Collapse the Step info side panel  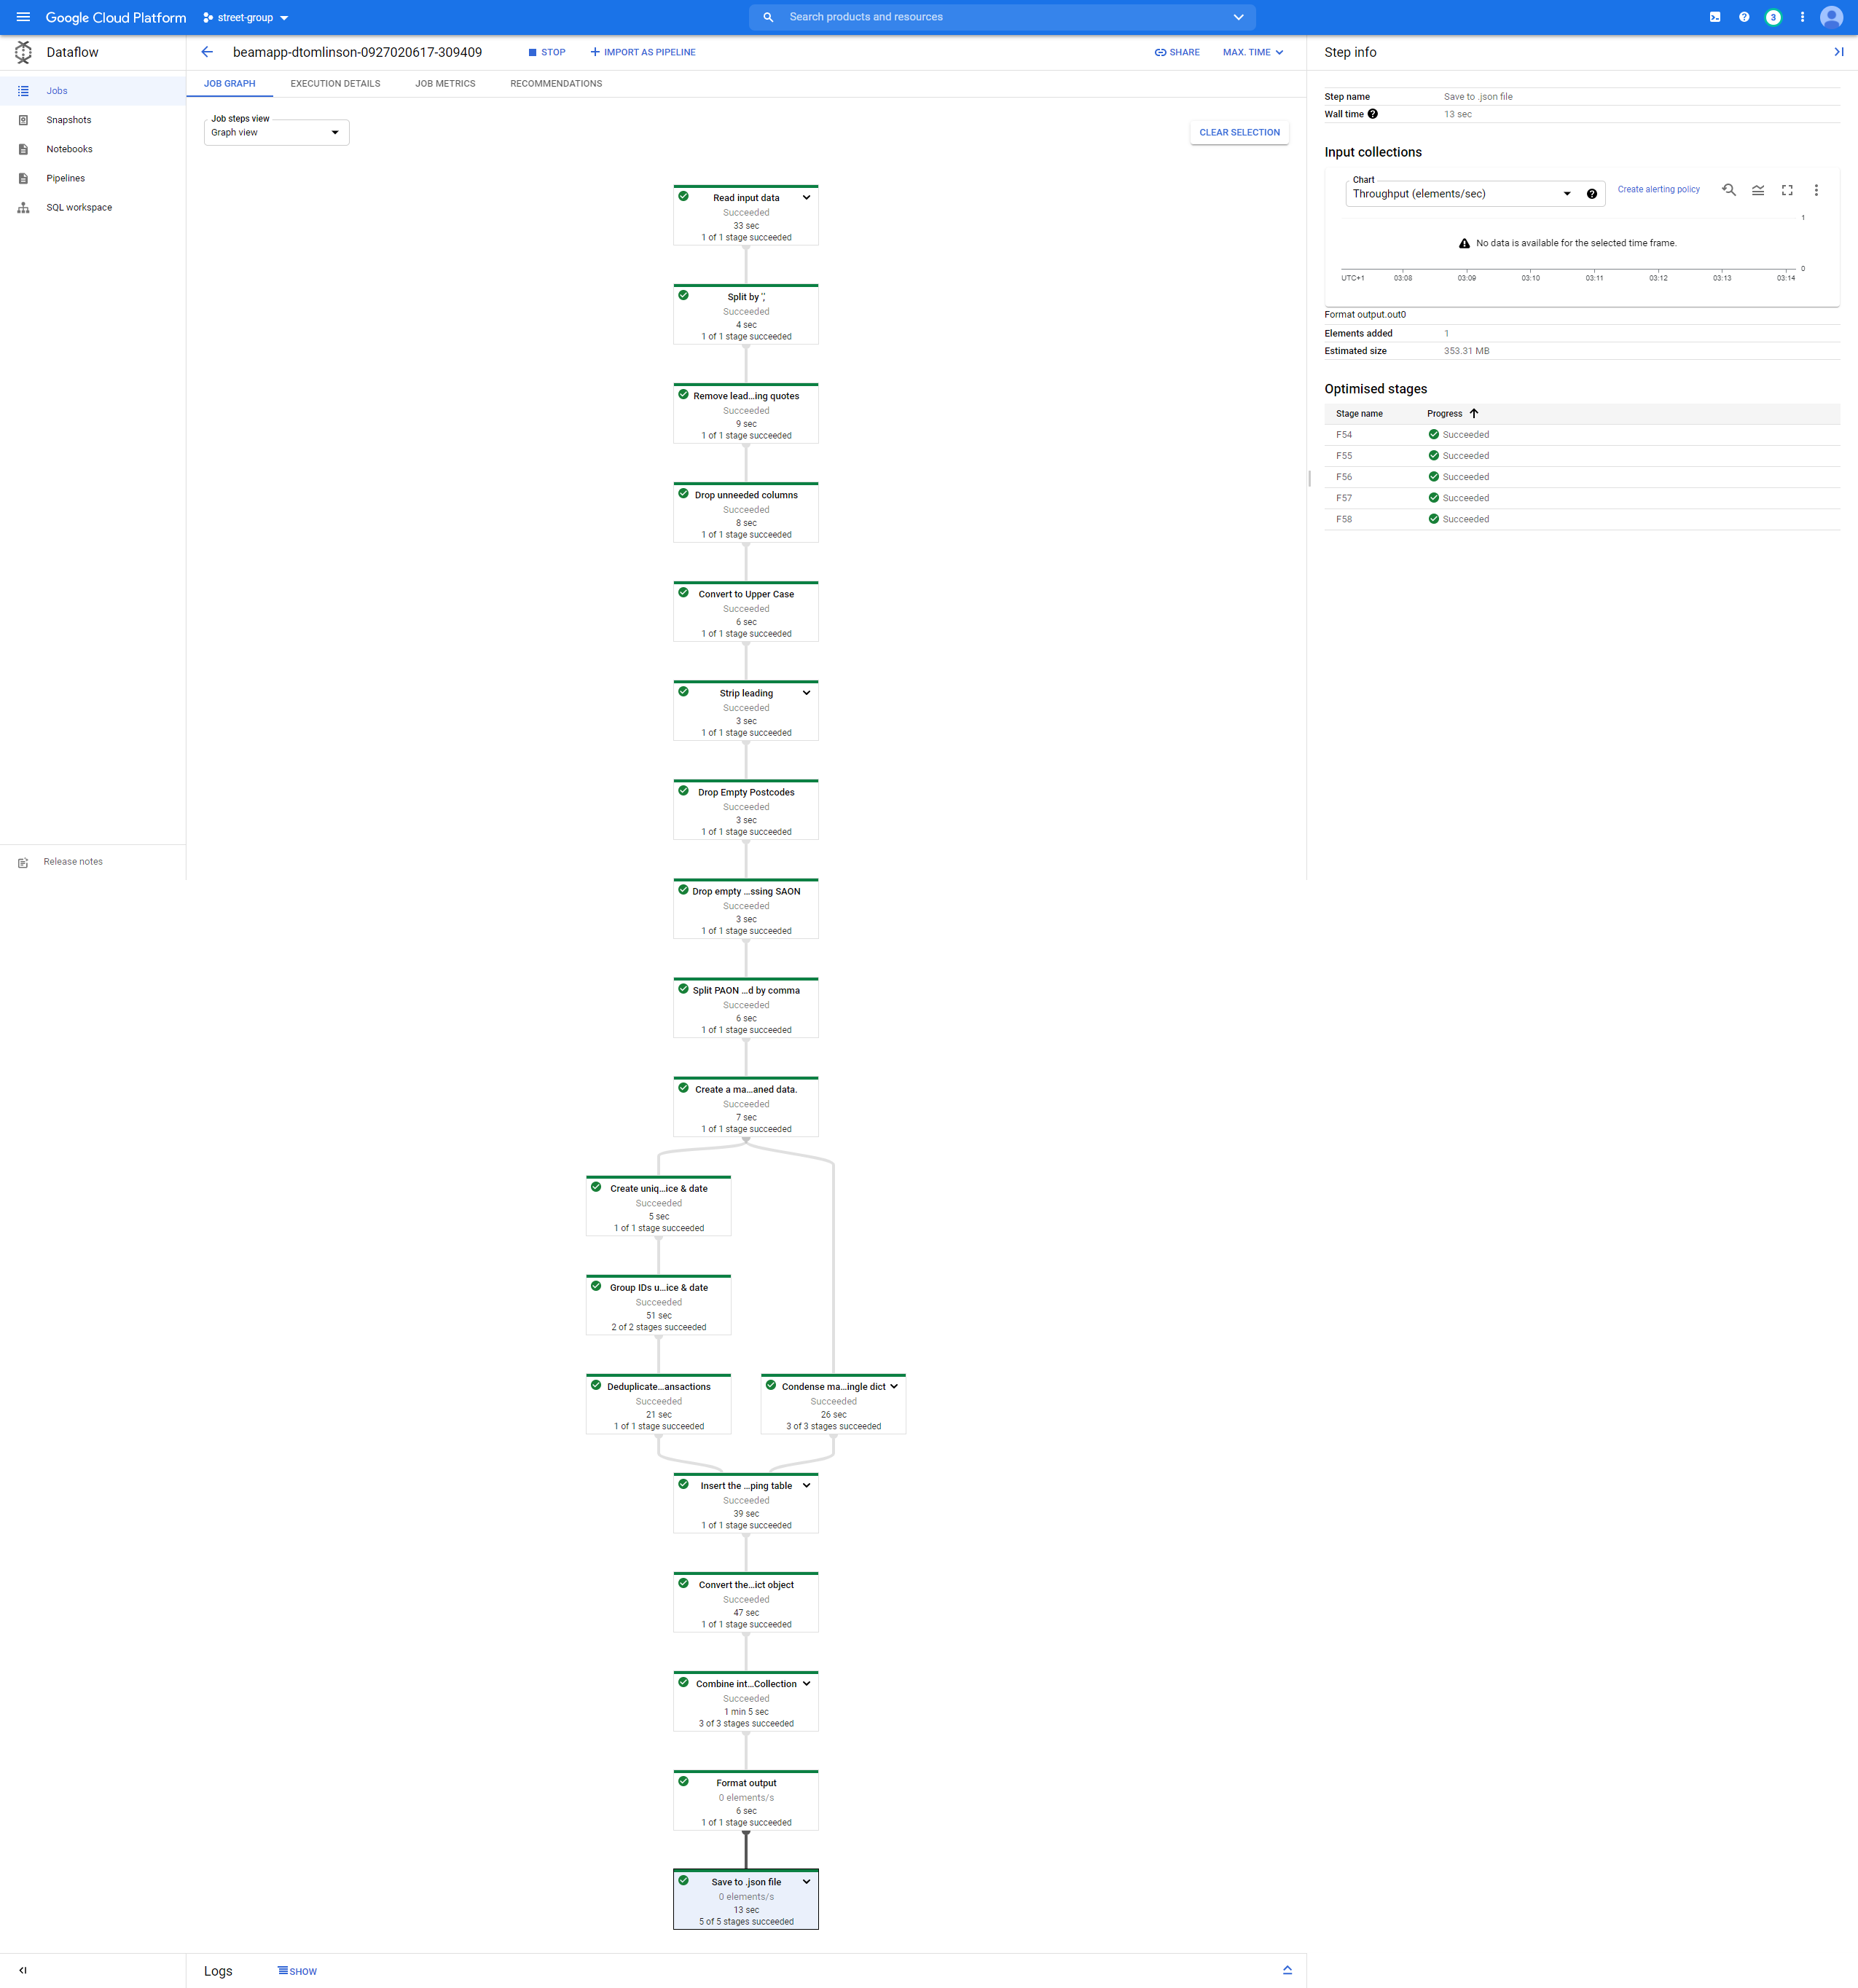[x=1838, y=52]
